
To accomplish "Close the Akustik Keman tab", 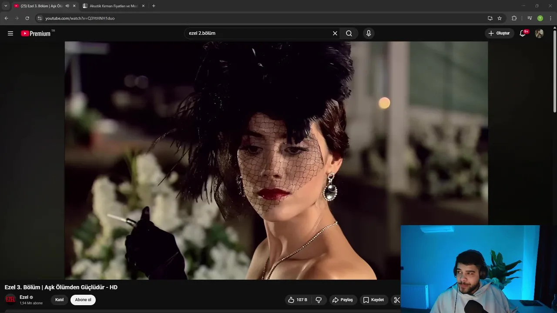I will [143, 6].
